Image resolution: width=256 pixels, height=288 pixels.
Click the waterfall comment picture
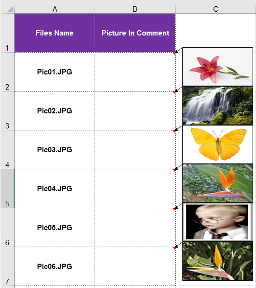[x=217, y=106]
